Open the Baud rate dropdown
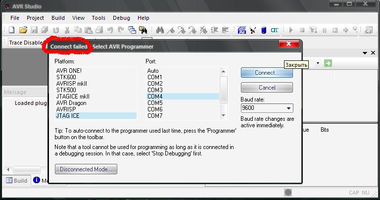This screenshot has width=380, height=200. pos(288,108)
